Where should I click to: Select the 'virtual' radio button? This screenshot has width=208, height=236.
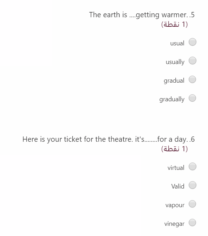[193, 166]
